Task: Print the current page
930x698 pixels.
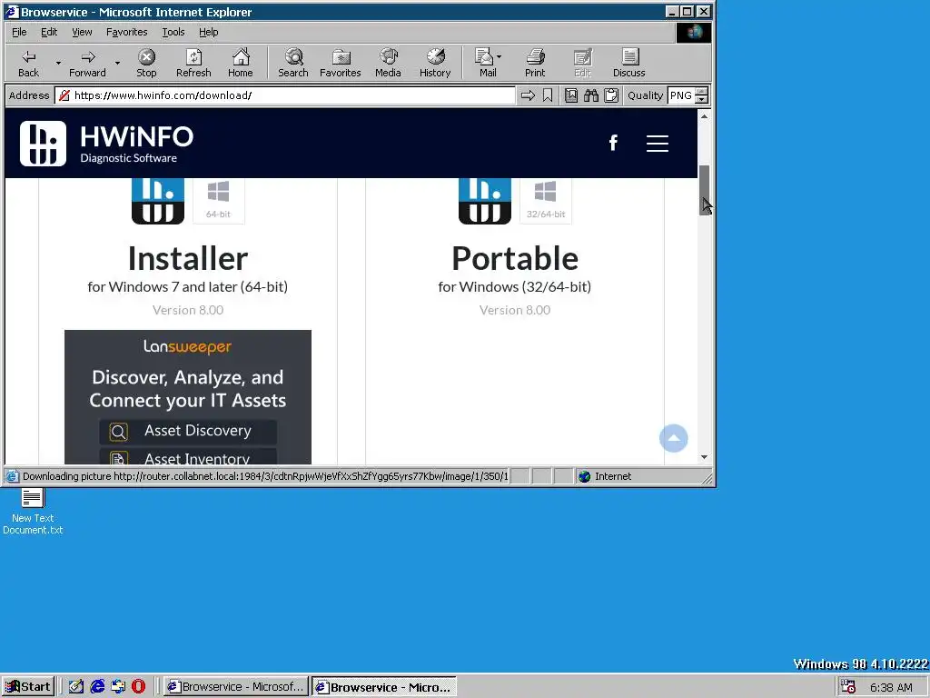Action: click(534, 63)
